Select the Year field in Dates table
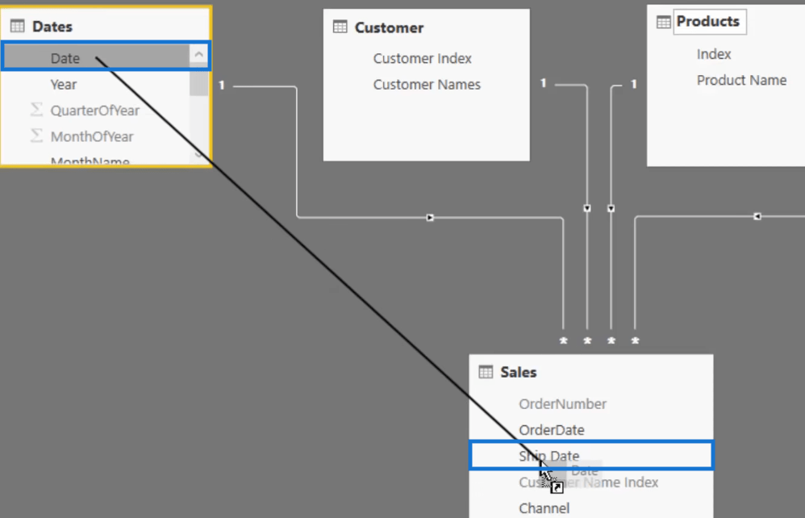Viewport: 805px width, 518px height. click(x=64, y=84)
